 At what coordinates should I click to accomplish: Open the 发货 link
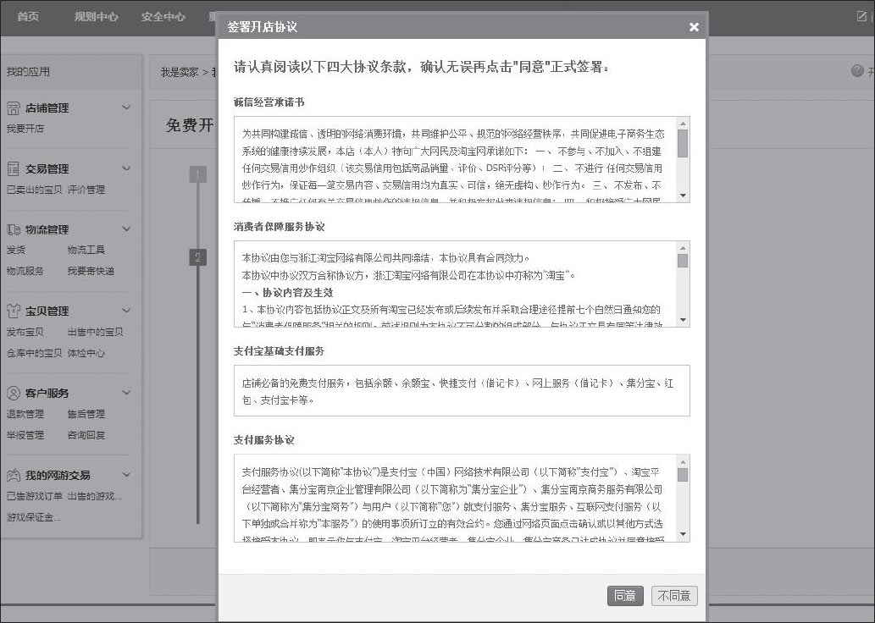click(15, 250)
